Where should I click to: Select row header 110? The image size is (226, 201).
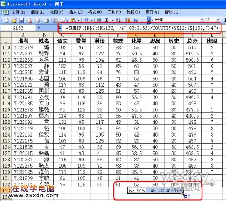pos(6,47)
